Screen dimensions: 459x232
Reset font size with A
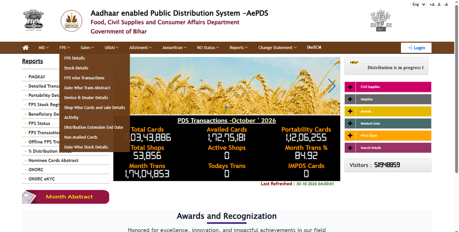tap(439, 4)
